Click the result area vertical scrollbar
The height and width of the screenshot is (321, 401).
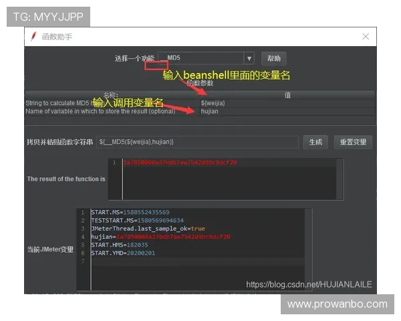click(340, 179)
